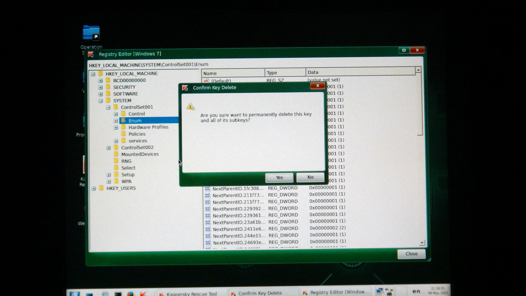Expand the WPA key
526x296 pixels.
point(109,182)
